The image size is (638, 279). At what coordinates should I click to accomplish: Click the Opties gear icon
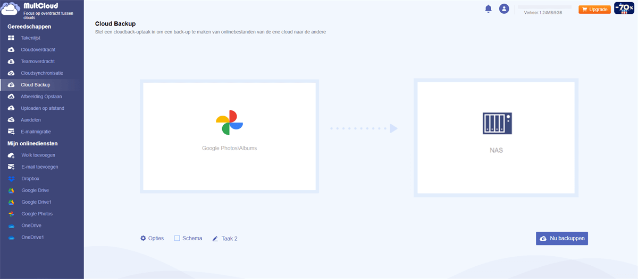pos(143,238)
